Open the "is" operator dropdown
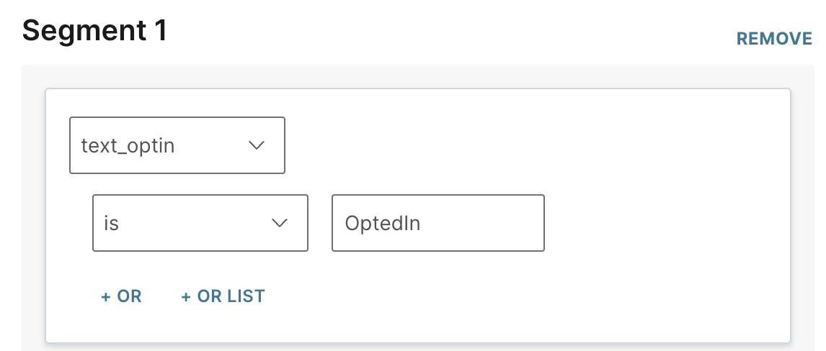The height and width of the screenshot is (351, 826). tap(200, 223)
